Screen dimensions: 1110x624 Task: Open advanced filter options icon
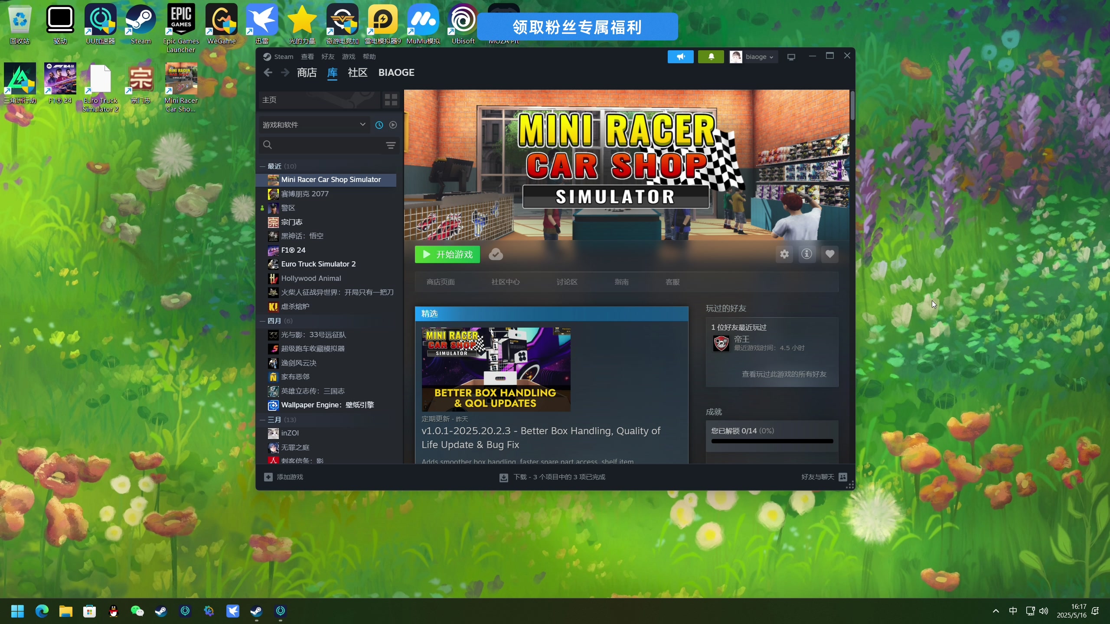click(x=391, y=145)
